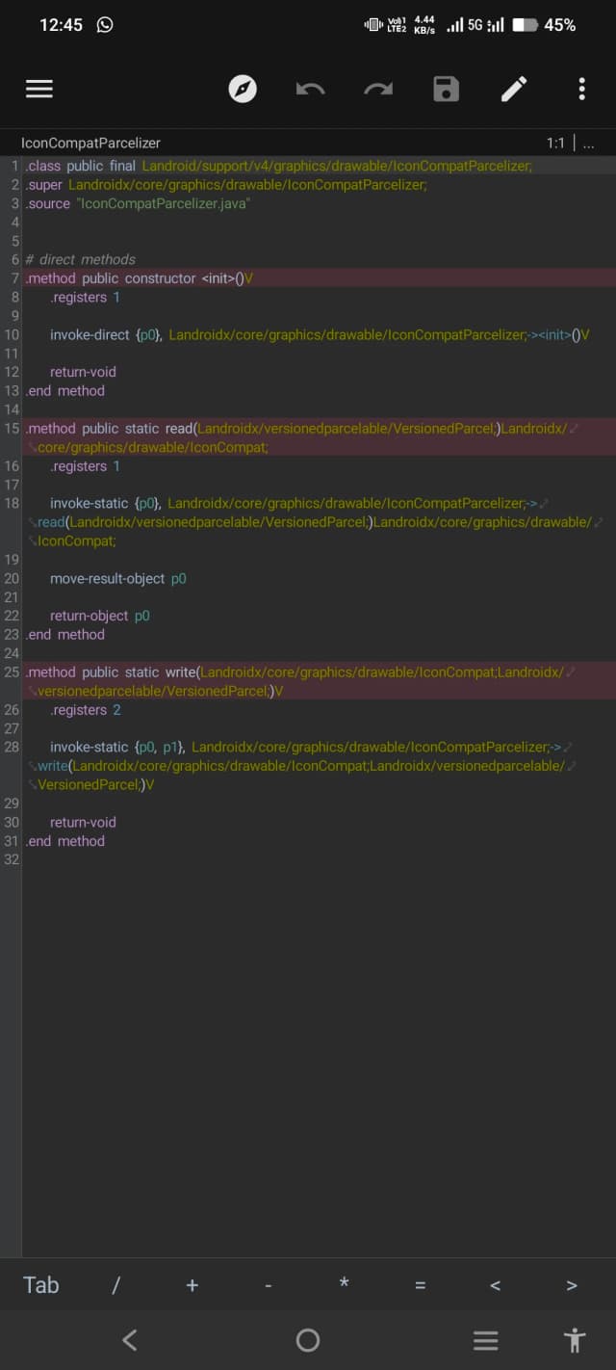Click invoke-static {p0, p1} on line 28
This screenshot has width=616, height=1370.
(x=302, y=765)
